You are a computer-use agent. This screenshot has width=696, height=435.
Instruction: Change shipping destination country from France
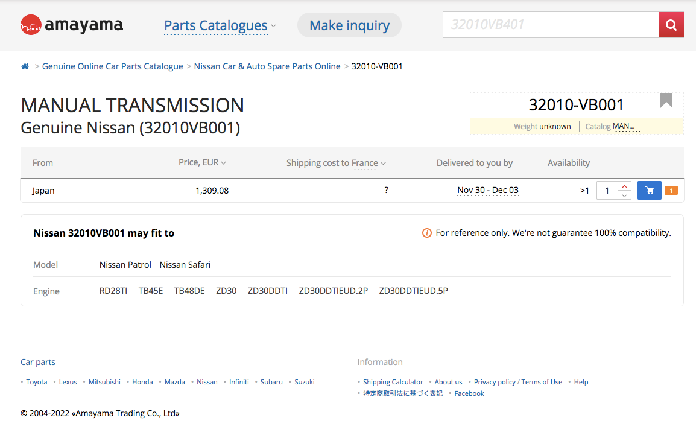[x=369, y=163]
